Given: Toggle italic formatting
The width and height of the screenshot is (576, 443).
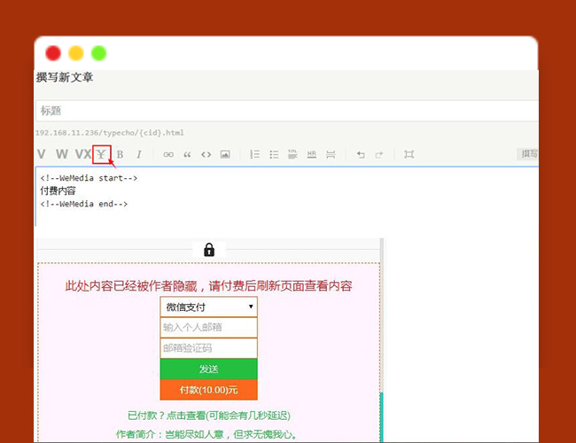Looking at the screenshot, I should (139, 154).
